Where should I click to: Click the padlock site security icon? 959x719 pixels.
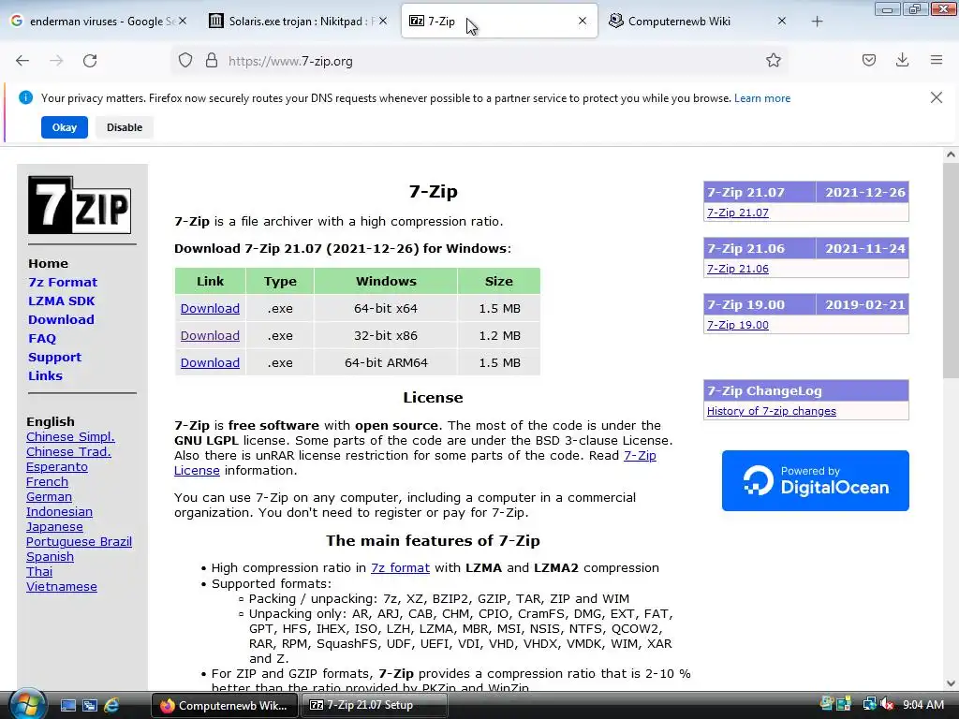tap(212, 61)
